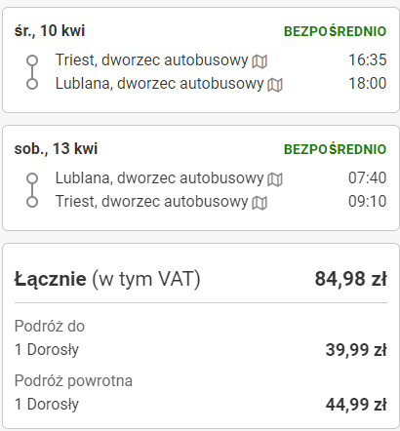This screenshot has height=431, width=400.
Task: Click the Podróż powrotna price 44,99 zł
Action: click(x=356, y=405)
